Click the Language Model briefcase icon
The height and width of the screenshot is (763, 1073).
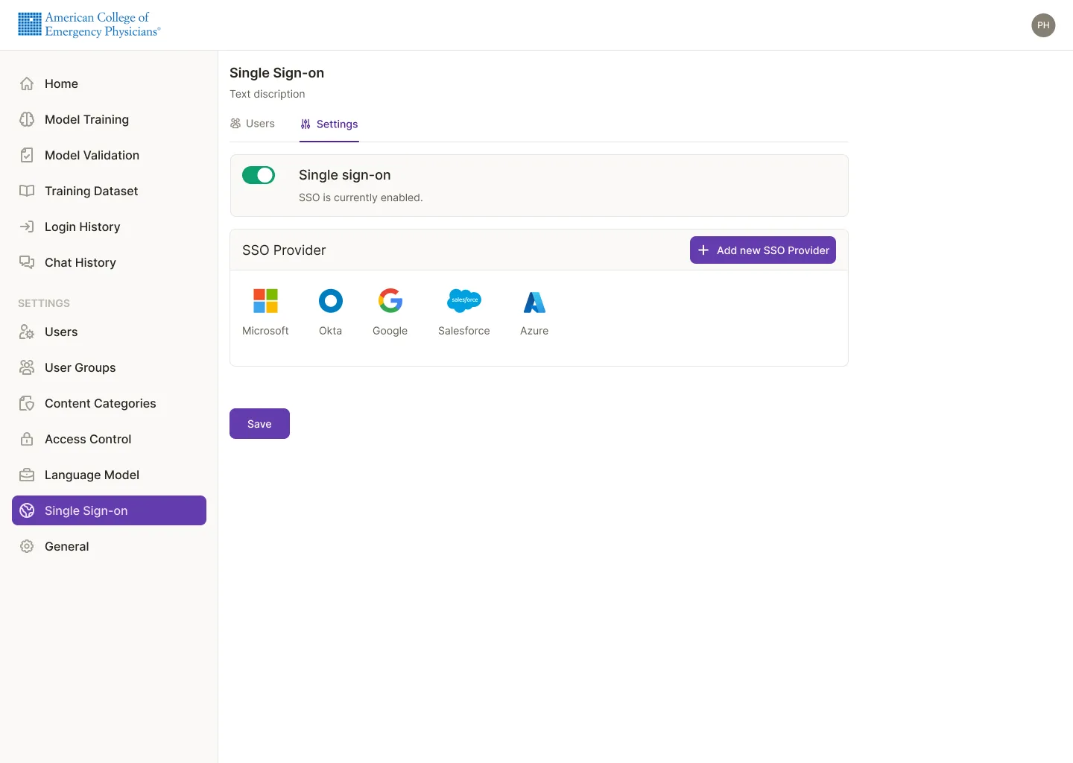(x=27, y=475)
